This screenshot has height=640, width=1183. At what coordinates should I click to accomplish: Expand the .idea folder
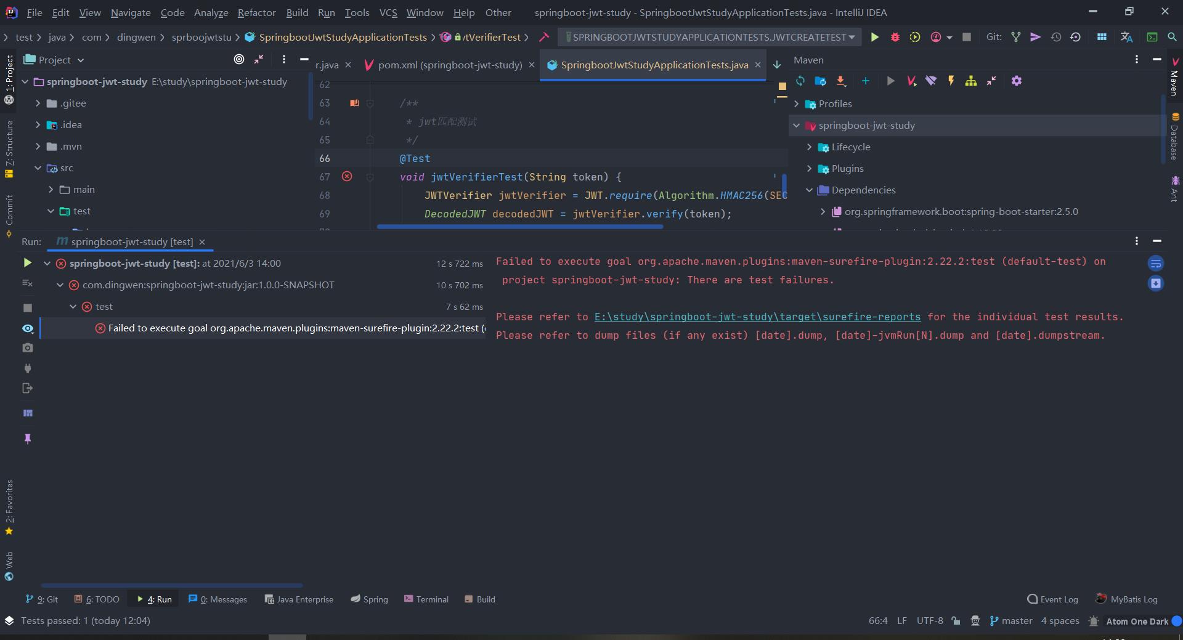38,124
